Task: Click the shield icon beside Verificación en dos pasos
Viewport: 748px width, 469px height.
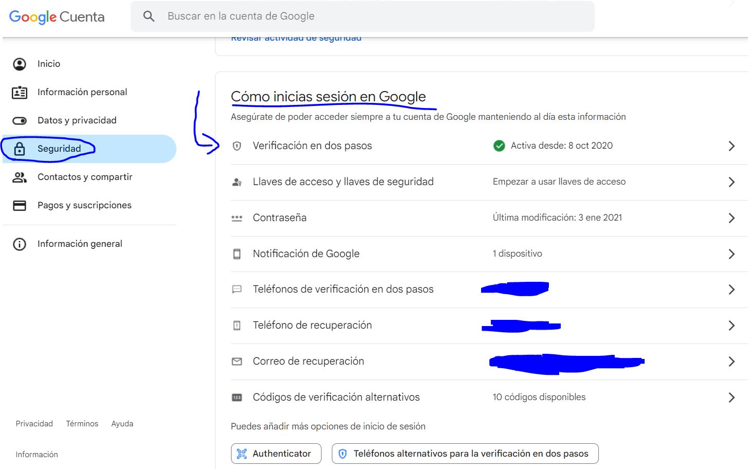Action: pos(237,146)
